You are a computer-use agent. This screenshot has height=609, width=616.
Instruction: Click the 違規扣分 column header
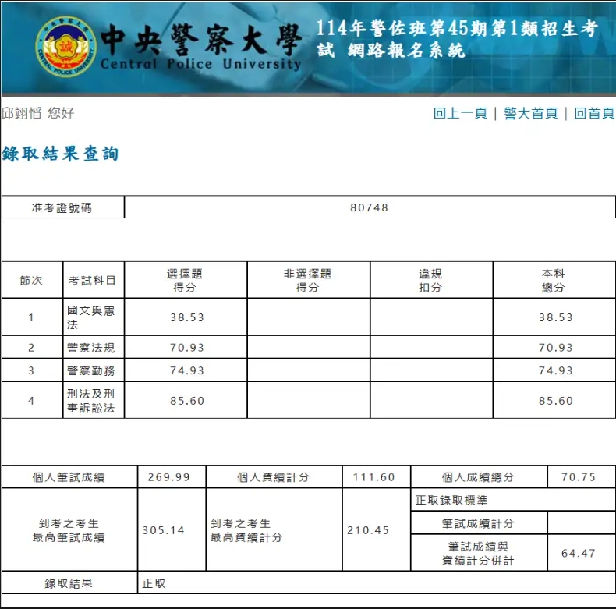point(431,280)
